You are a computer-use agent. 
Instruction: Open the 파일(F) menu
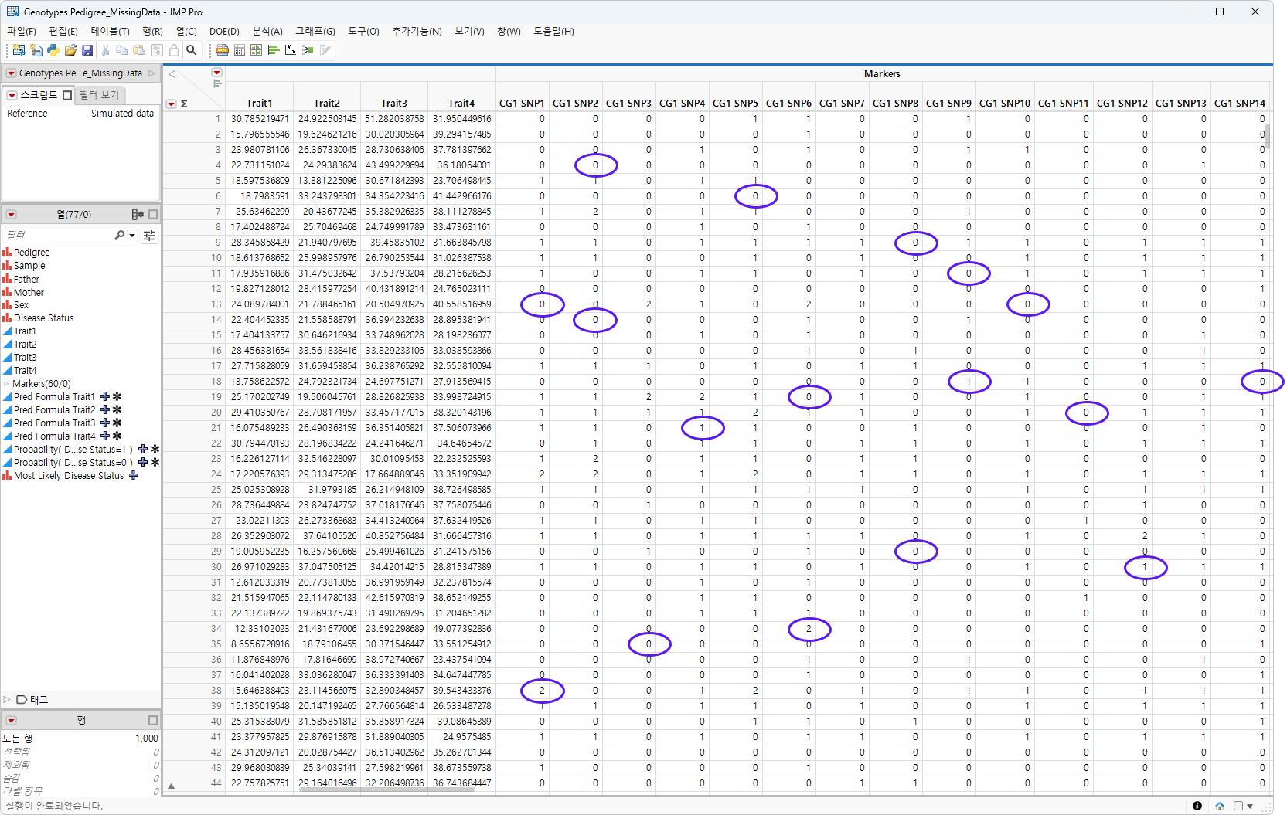click(x=22, y=32)
